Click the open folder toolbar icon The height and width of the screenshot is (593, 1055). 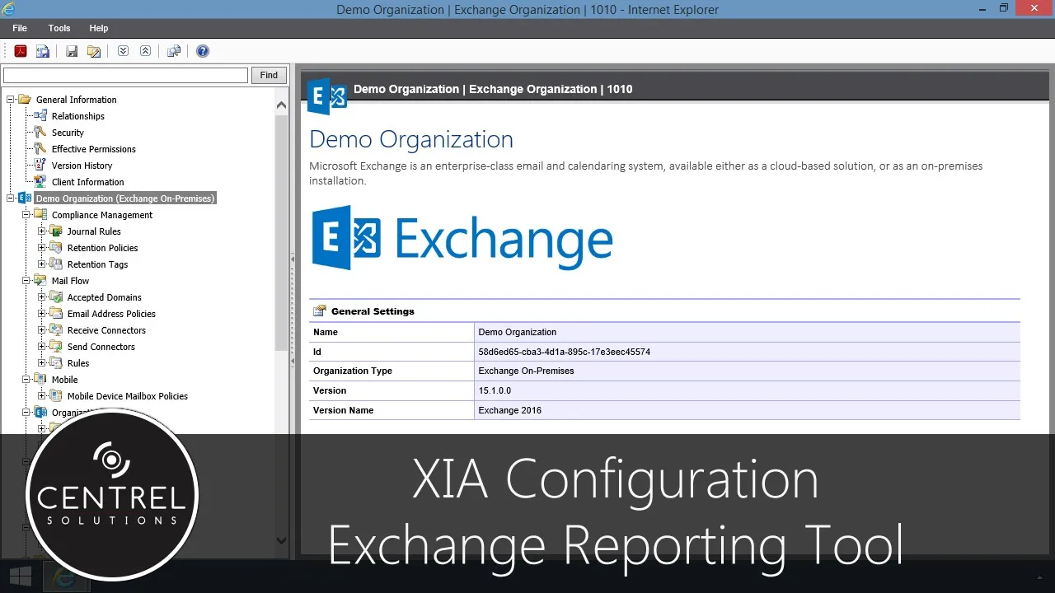click(x=94, y=51)
